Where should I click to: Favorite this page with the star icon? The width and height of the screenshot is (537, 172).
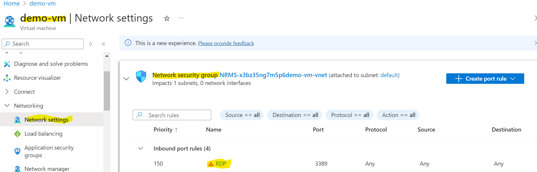(x=166, y=18)
